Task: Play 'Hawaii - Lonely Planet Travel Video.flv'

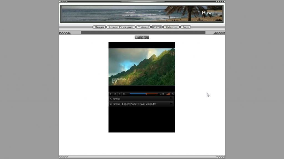Action: pos(134,104)
